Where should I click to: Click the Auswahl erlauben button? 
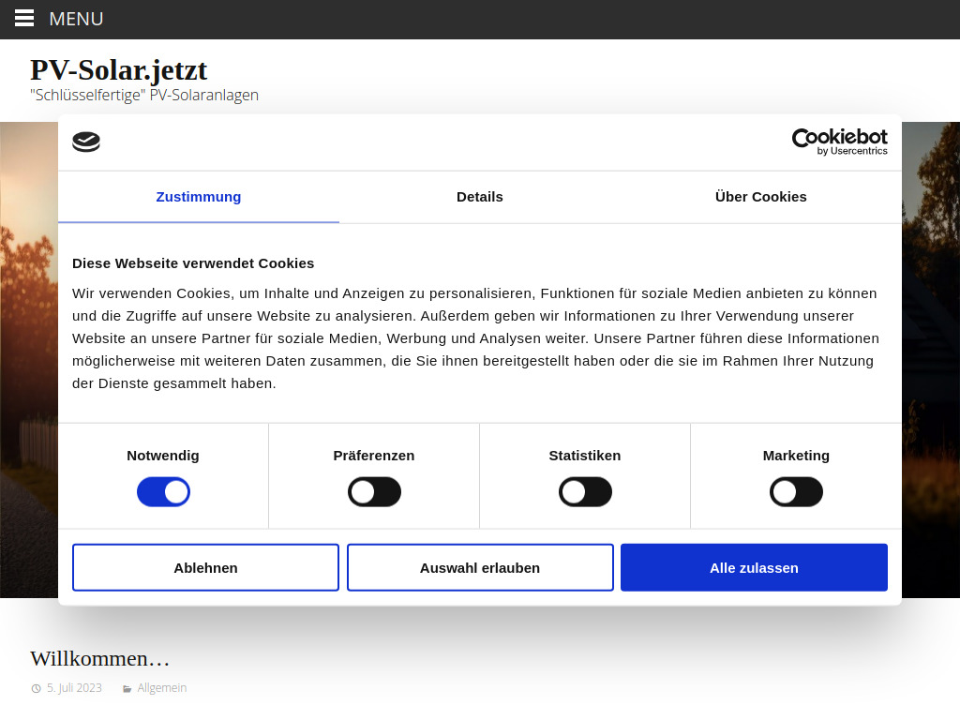click(480, 567)
